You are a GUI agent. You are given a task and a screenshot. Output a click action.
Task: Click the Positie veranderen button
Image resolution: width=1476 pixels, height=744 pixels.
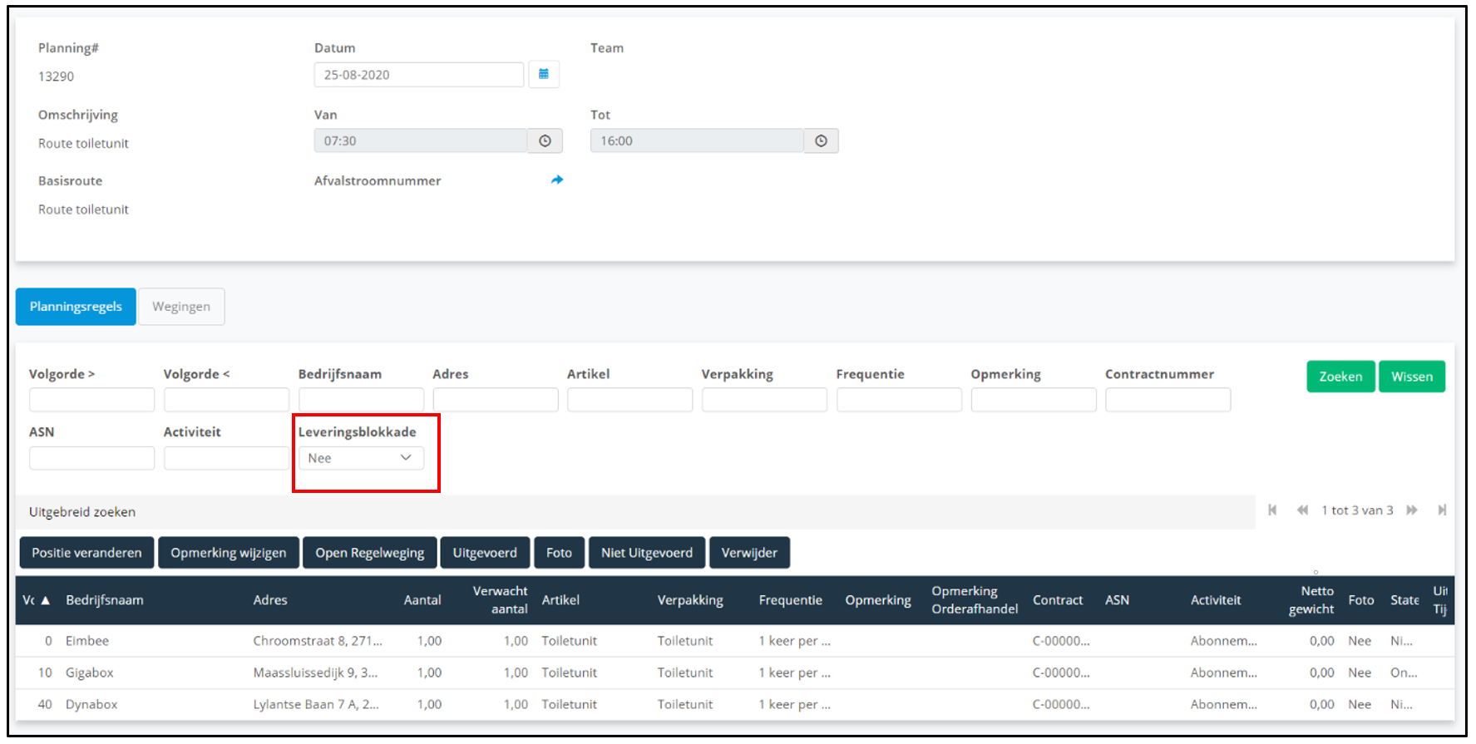(x=86, y=553)
